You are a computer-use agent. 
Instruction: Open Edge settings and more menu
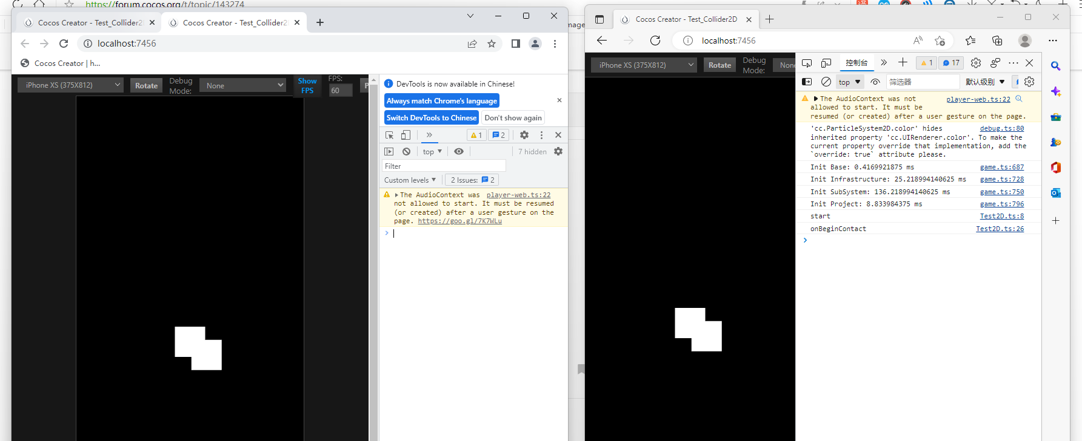(1053, 41)
